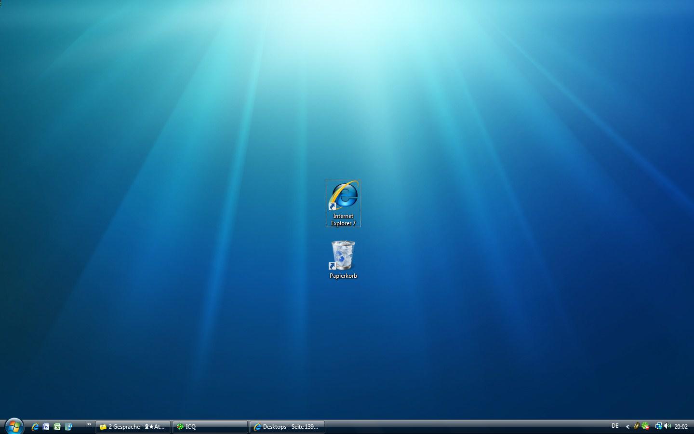
Task: Expand hidden Quick Launch items chevron
Action: click(89, 424)
